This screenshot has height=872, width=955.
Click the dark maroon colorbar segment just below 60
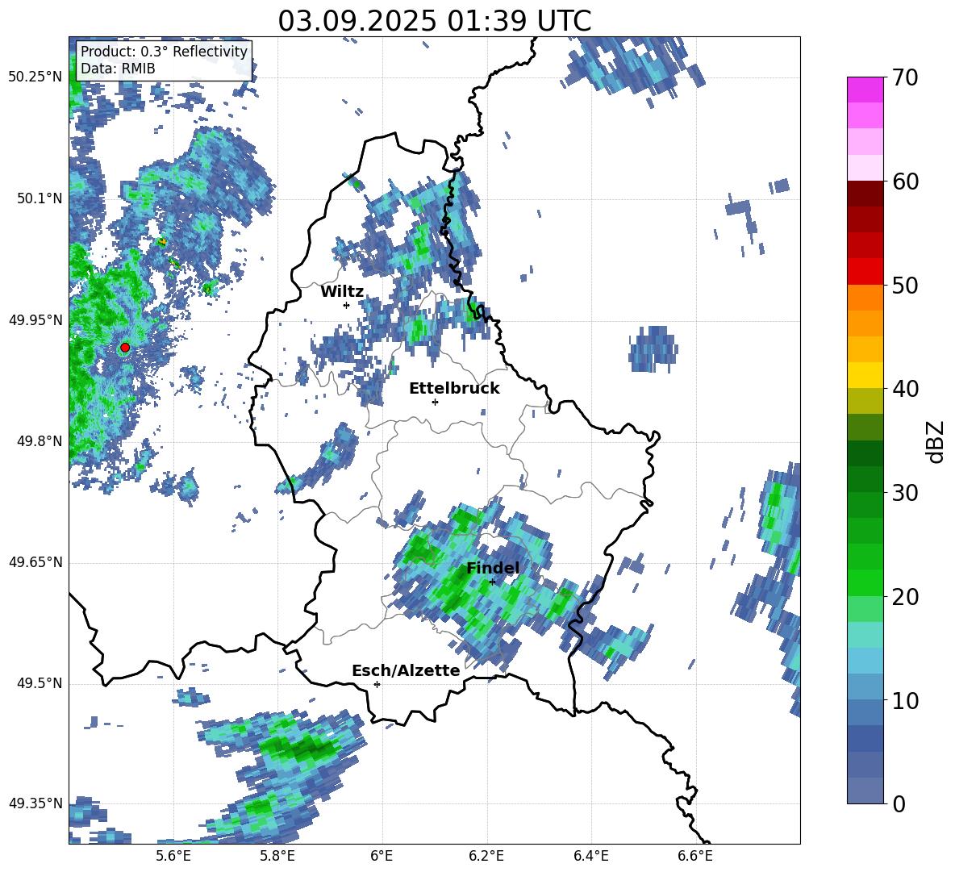coord(865,194)
